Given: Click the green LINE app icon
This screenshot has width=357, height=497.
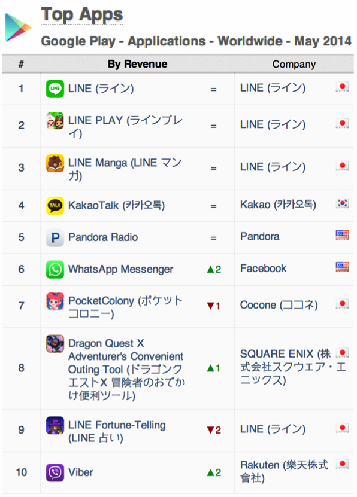Looking at the screenshot, I should (x=55, y=89).
